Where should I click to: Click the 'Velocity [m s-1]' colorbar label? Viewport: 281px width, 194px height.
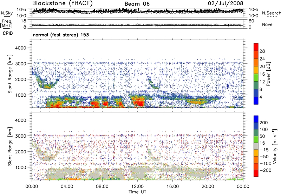(275, 146)
